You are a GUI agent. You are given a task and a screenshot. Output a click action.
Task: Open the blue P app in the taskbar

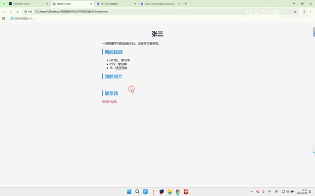(145, 192)
